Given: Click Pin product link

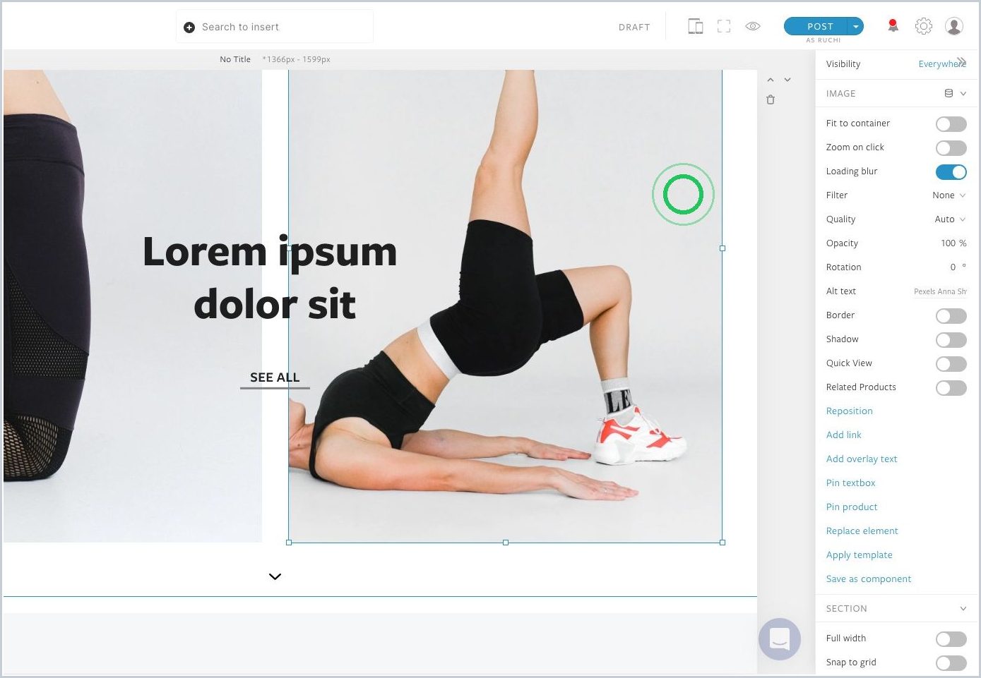Looking at the screenshot, I should pyautogui.click(x=852, y=507).
